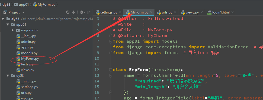The width and height of the screenshot is (263, 100).
Task: Fold the EmpForm class at line 12
Action: (111, 70)
